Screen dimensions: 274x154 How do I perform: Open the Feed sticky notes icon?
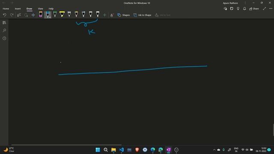click(x=232, y=9)
